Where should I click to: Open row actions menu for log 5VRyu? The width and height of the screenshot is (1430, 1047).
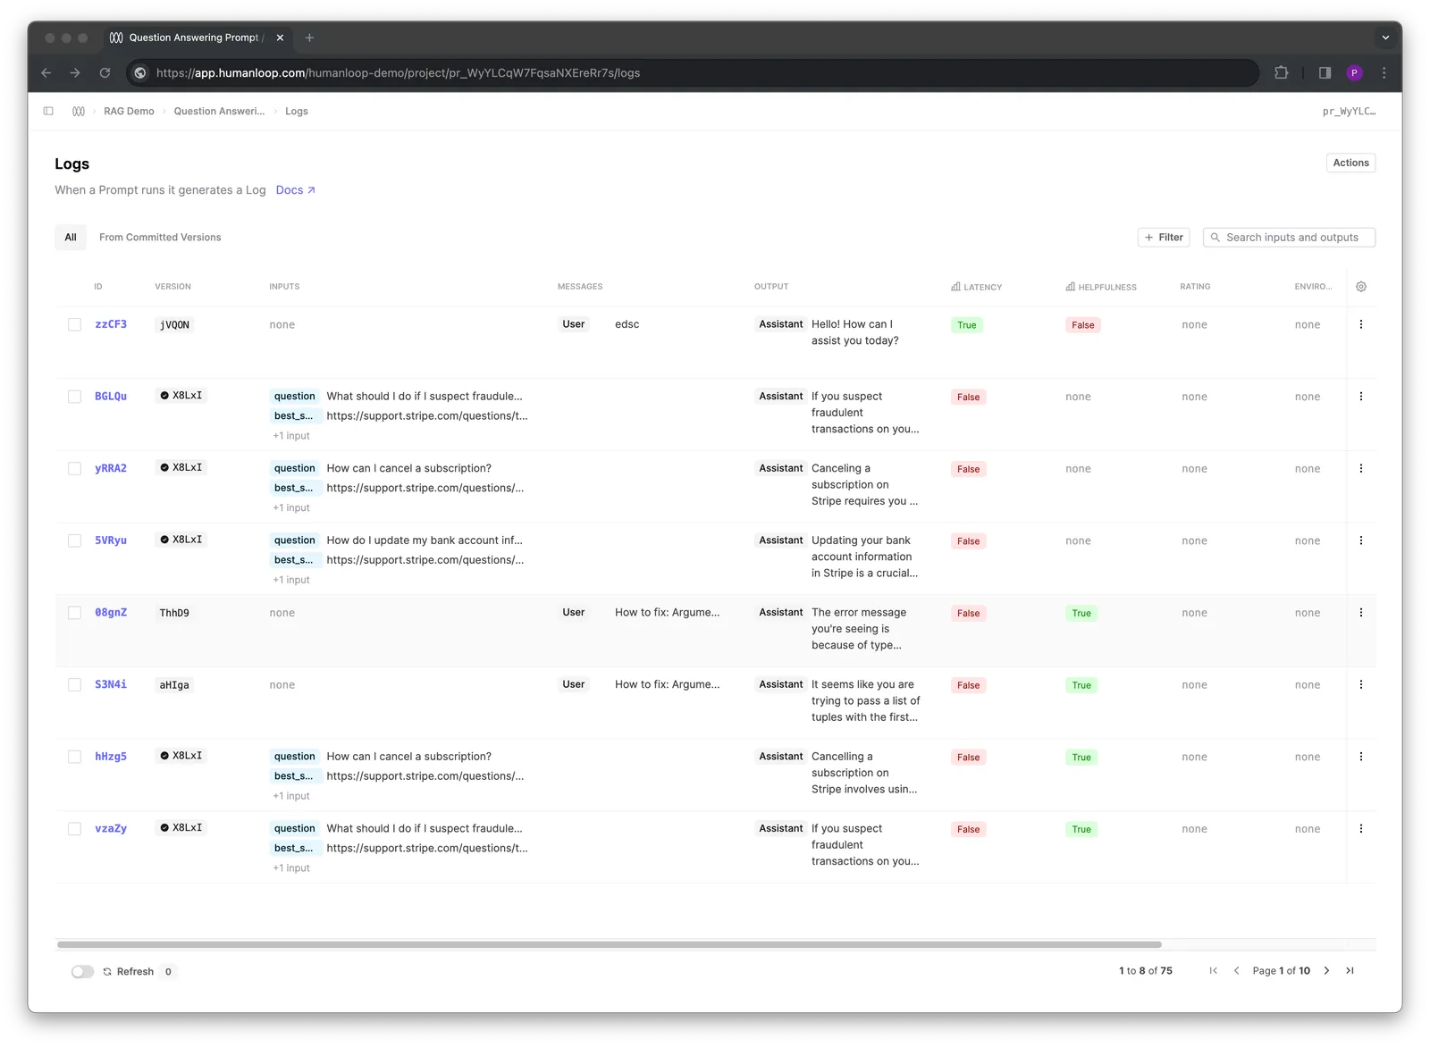[x=1361, y=540]
